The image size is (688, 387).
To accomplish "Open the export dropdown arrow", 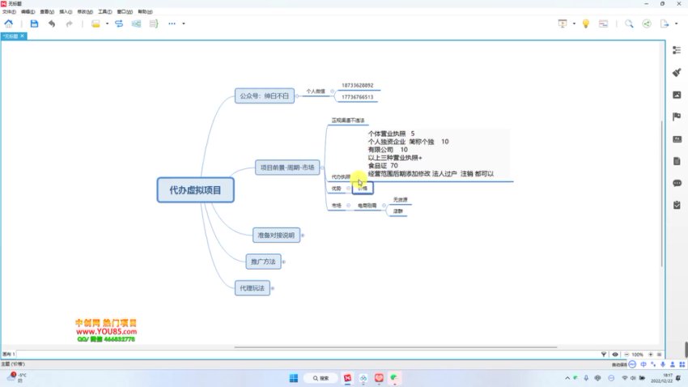I will (676, 23).
